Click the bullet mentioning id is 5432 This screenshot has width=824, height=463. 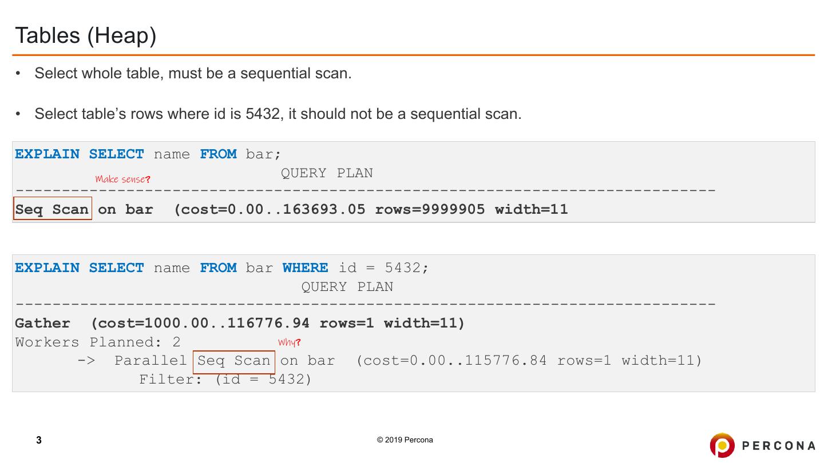pyautogui.click(x=278, y=114)
